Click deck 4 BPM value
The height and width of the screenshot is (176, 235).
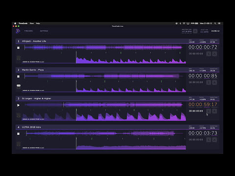(191, 128)
